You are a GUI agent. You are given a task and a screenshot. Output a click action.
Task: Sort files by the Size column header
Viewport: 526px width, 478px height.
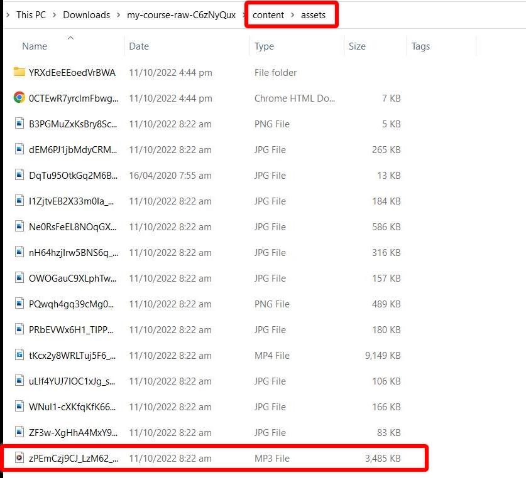[357, 46]
